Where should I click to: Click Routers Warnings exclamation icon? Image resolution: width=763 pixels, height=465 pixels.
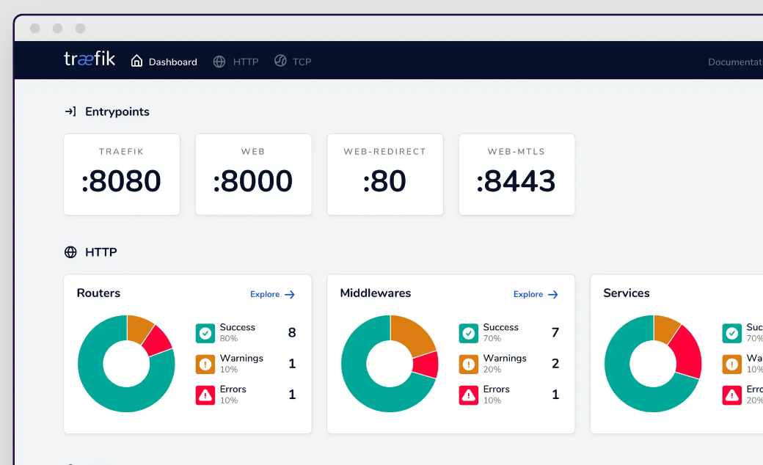205,365
